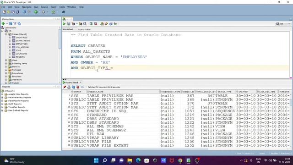Collapse the HR connection node

2,31
